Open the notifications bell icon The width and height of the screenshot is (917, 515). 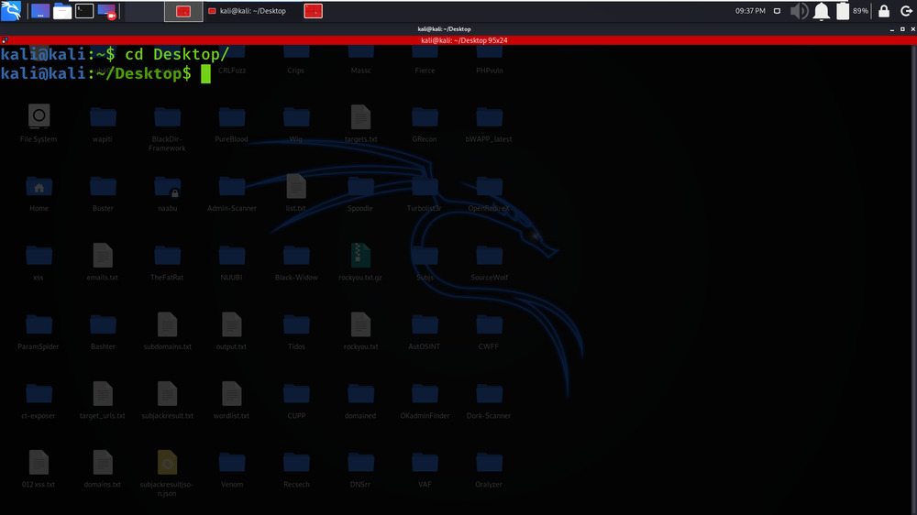pos(821,11)
